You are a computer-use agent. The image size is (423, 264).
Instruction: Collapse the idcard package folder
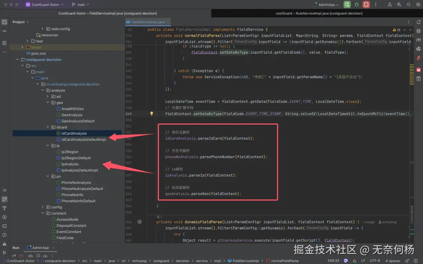[x=48, y=127]
